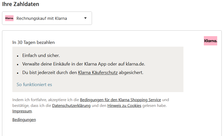Click the large pink Klarna badge

coord(210,41)
